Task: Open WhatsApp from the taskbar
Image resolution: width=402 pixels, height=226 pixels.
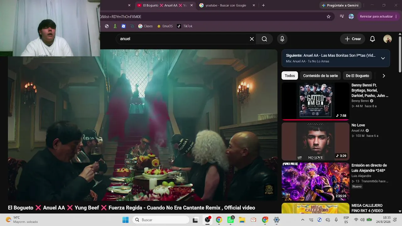Action: pyautogui.click(x=231, y=220)
